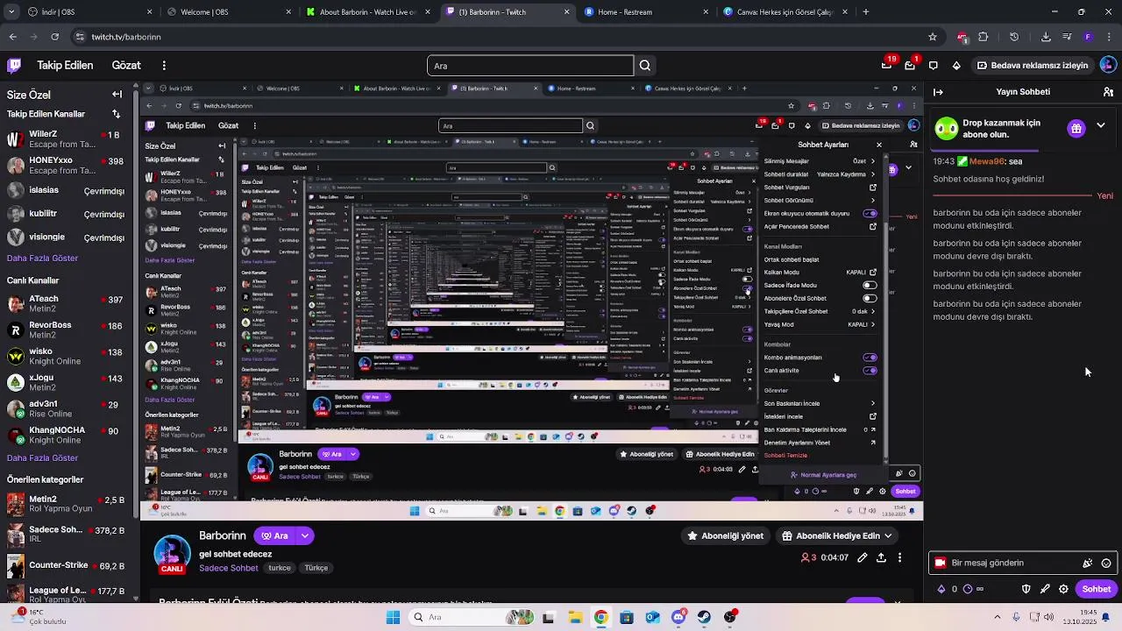Open the inbox icon with 1 badge

click(910, 65)
